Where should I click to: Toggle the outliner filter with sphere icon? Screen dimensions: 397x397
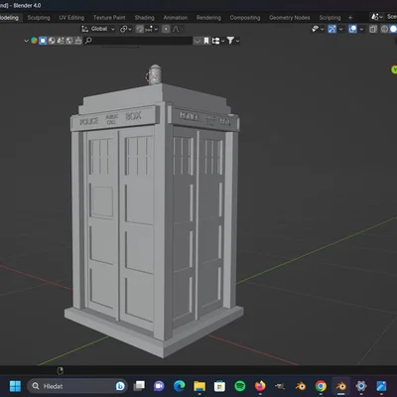click(x=52, y=41)
